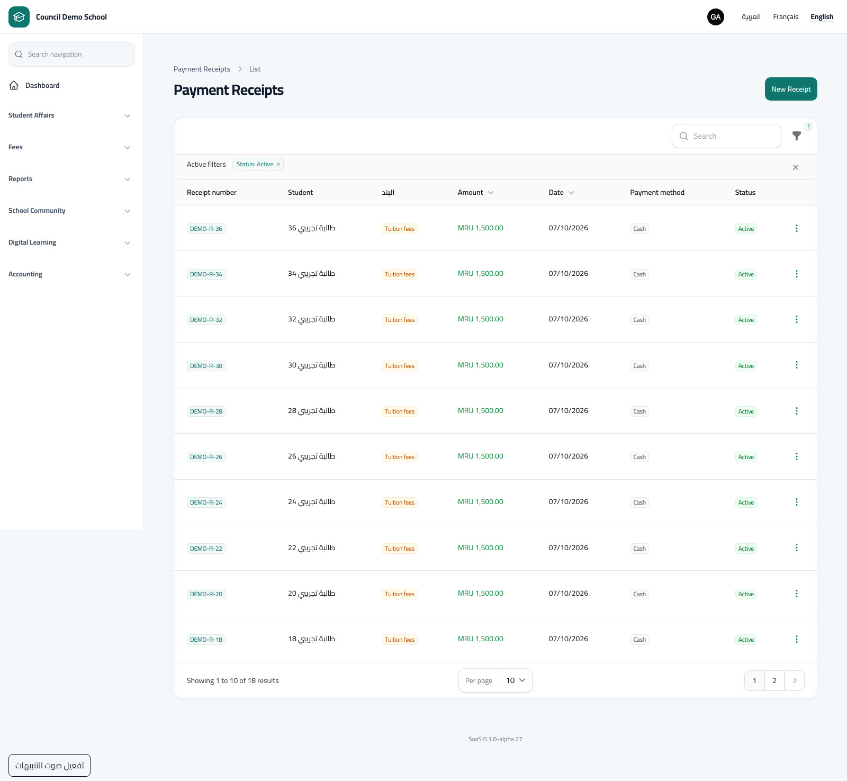Open actions menu for DEMO-R-34 row
Screen dimensions: 847x781
pos(797,274)
